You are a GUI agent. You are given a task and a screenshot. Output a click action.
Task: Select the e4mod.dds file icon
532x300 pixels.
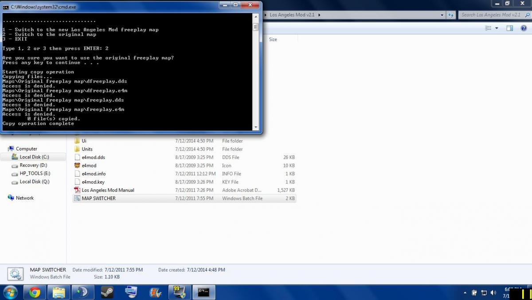point(77,157)
